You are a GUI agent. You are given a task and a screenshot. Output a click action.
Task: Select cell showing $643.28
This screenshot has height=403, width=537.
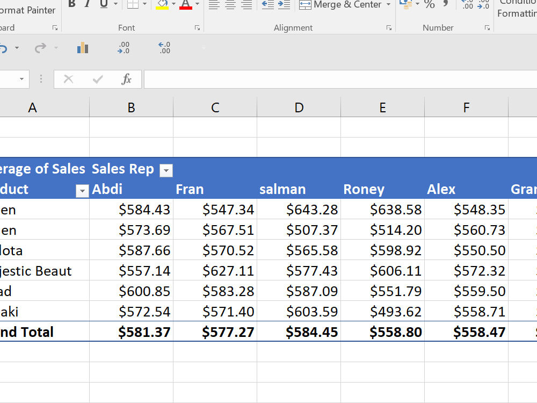click(x=299, y=210)
